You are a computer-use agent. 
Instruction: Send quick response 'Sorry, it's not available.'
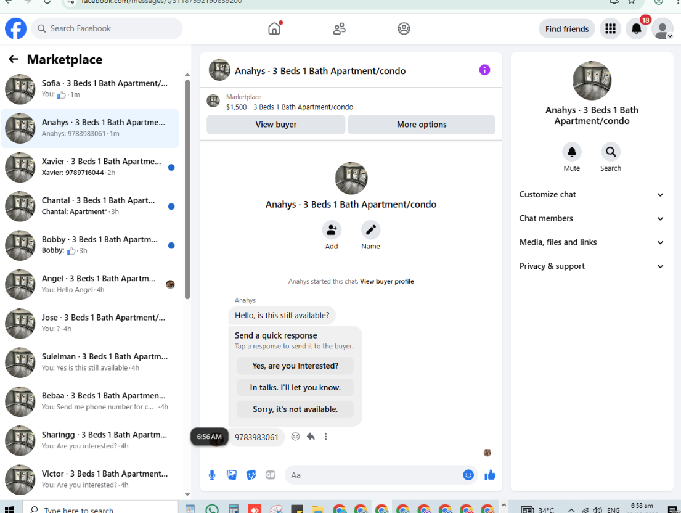click(295, 409)
